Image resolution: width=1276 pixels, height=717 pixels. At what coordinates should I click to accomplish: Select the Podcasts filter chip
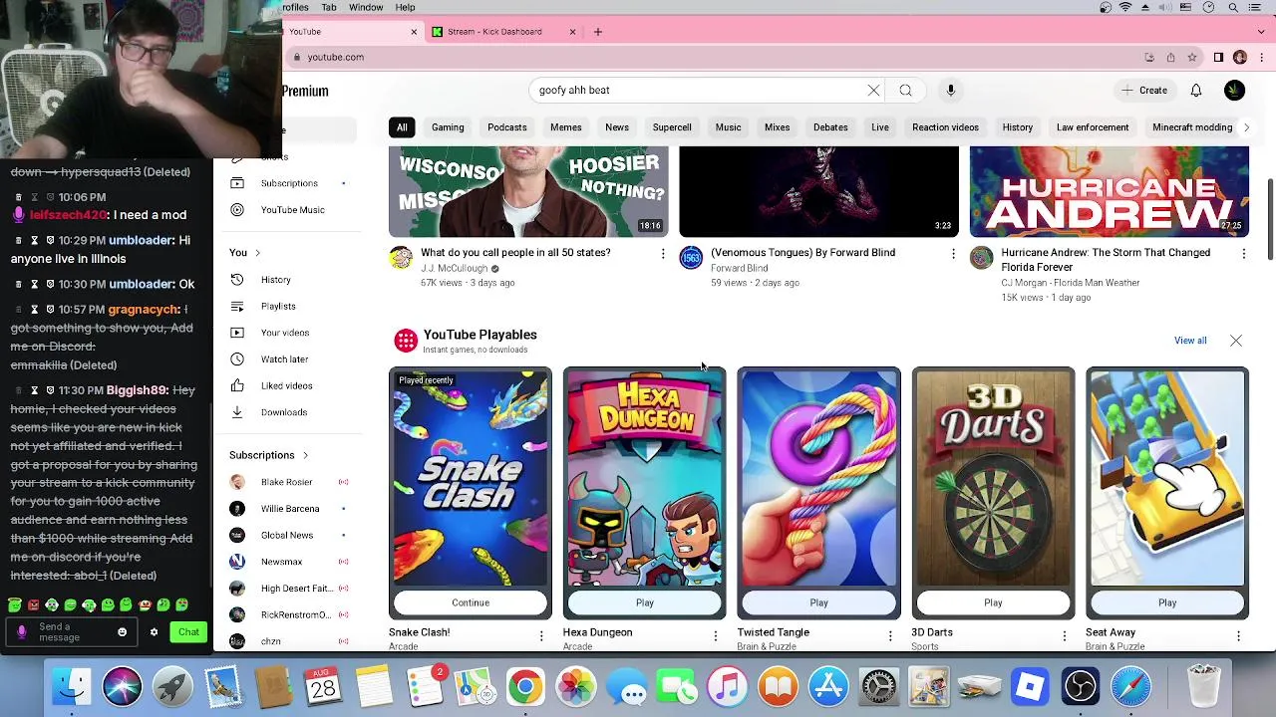tap(507, 127)
